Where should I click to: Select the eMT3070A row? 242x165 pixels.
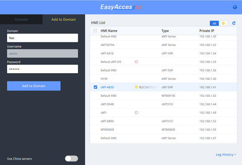[164, 45]
